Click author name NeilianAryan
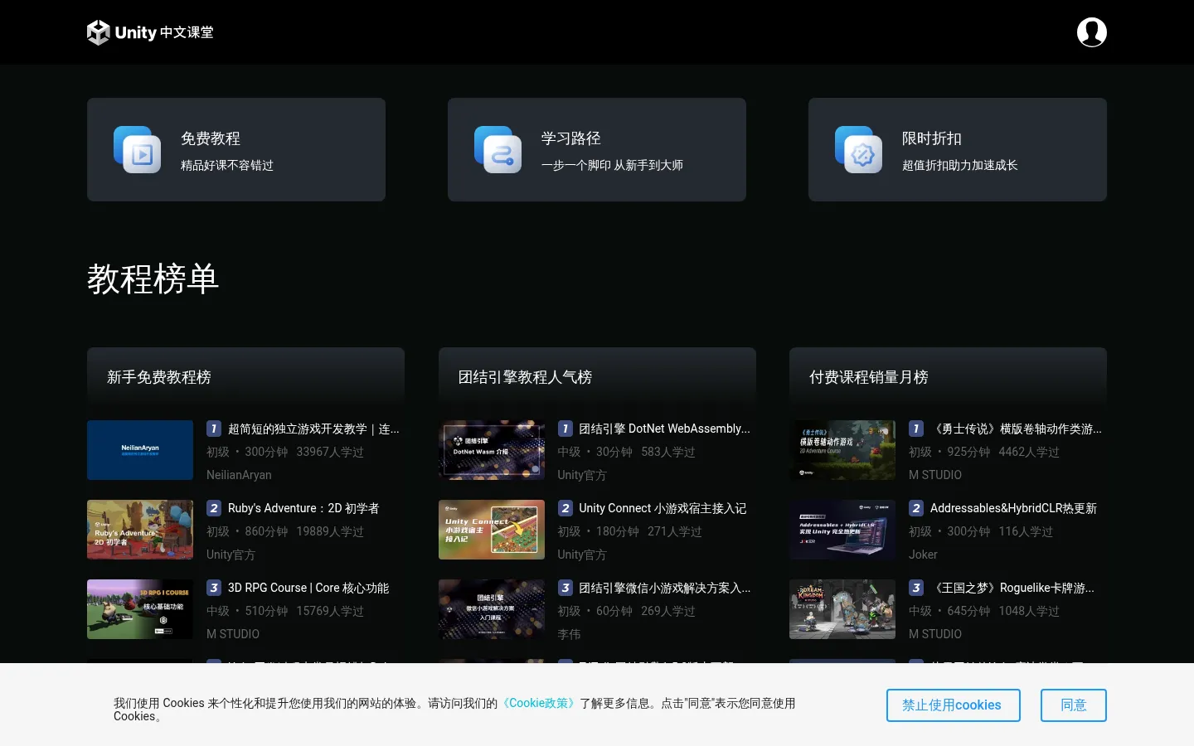This screenshot has width=1194, height=746. 239,475
